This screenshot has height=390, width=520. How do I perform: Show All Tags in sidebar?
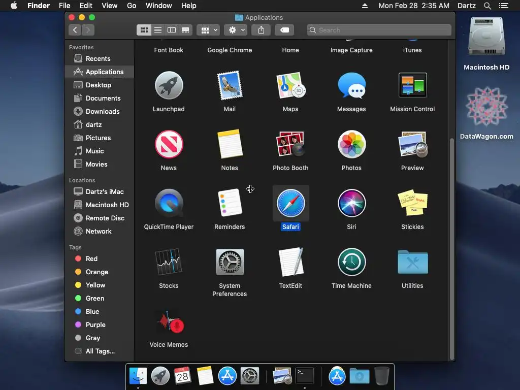pos(99,351)
